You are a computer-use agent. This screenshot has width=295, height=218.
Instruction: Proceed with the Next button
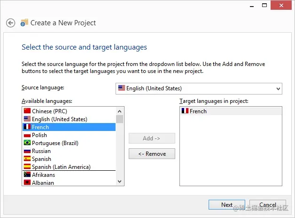pyautogui.click(x=227, y=205)
